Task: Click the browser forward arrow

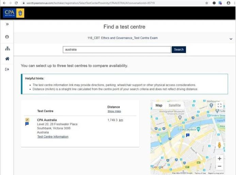Action: click(x=10, y=3)
